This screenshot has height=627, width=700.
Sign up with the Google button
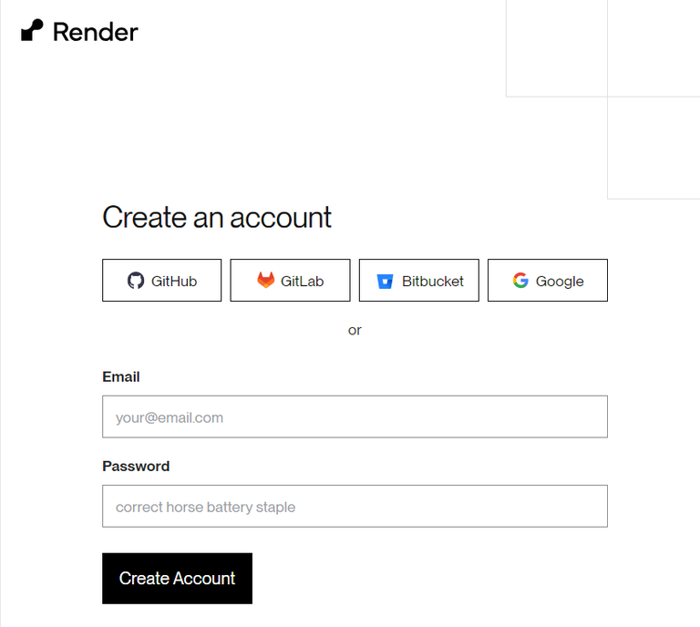point(548,281)
